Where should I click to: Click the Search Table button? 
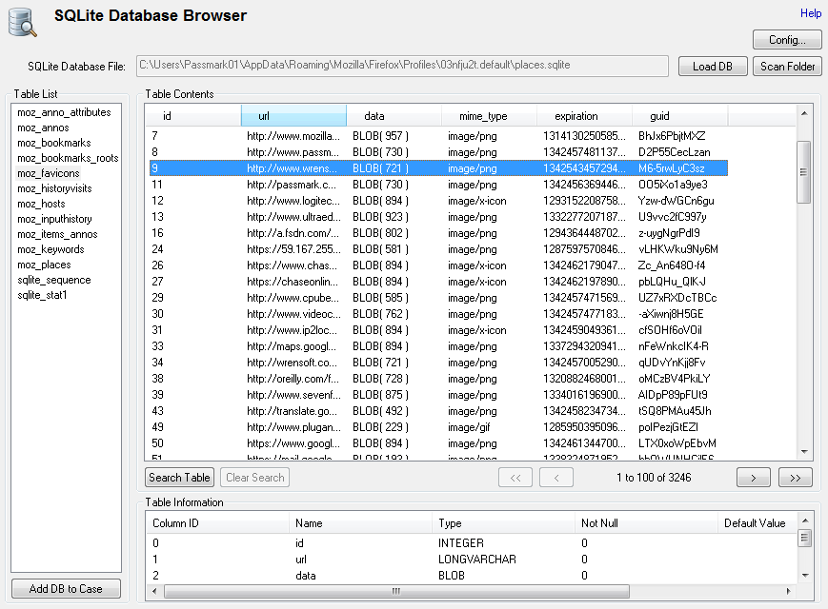click(x=178, y=477)
